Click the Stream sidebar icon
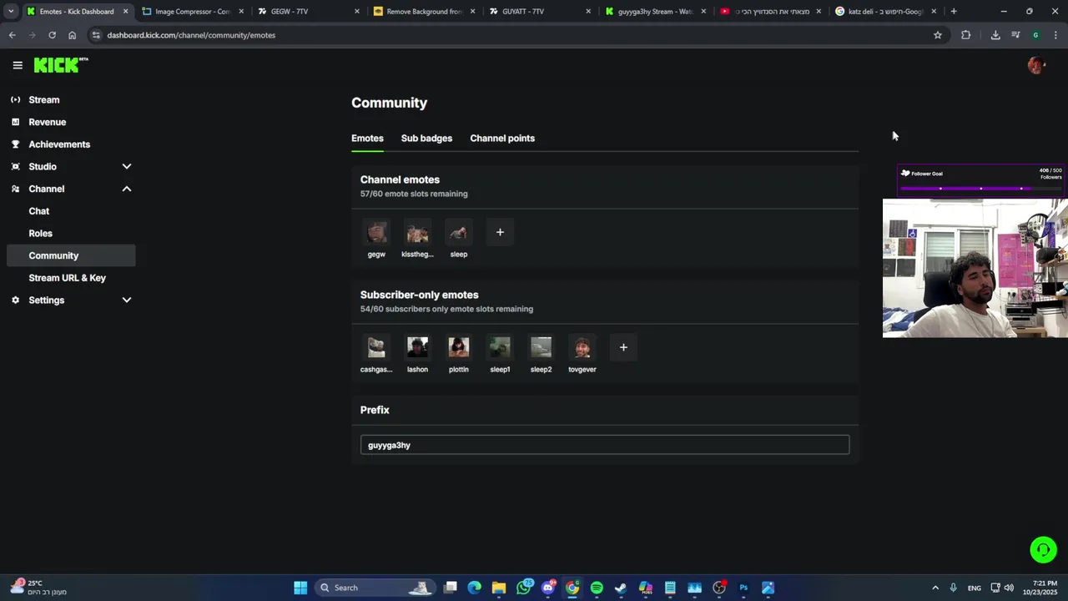This screenshot has width=1068, height=601. tap(15, 99)
